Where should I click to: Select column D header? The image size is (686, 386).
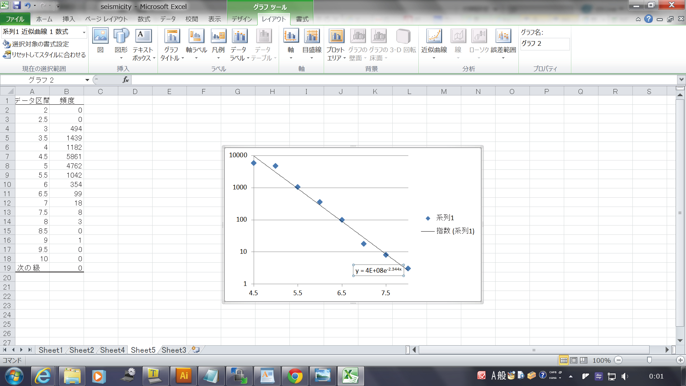click(135, 91)
